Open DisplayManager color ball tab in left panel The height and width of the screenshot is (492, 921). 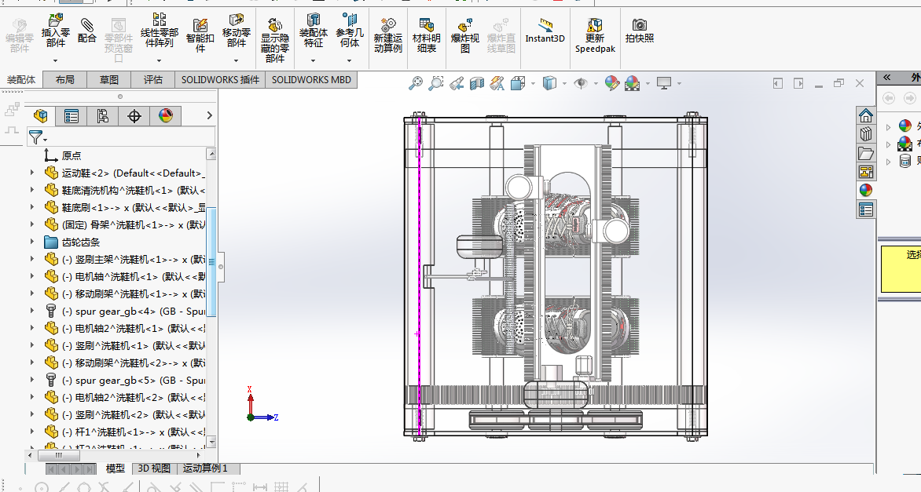pos(165,116)
